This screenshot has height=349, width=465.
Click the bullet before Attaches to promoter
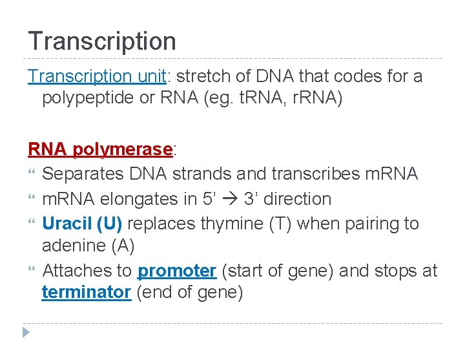click(32, 269)
